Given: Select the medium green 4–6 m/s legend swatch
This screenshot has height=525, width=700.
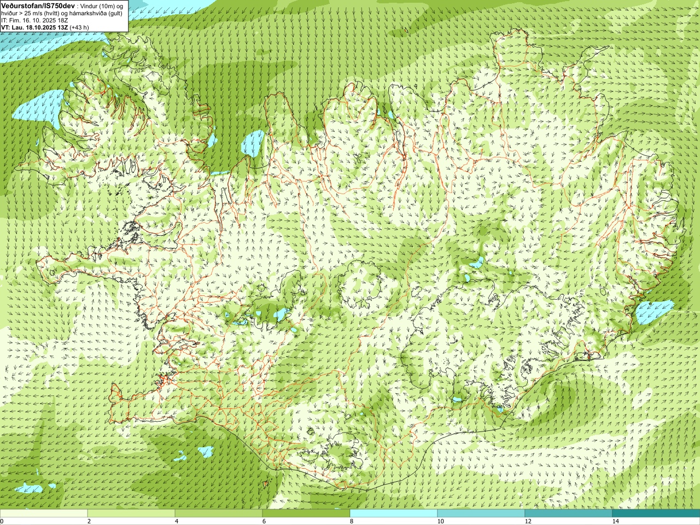Looking at the screenshot, I should point(219,514).
